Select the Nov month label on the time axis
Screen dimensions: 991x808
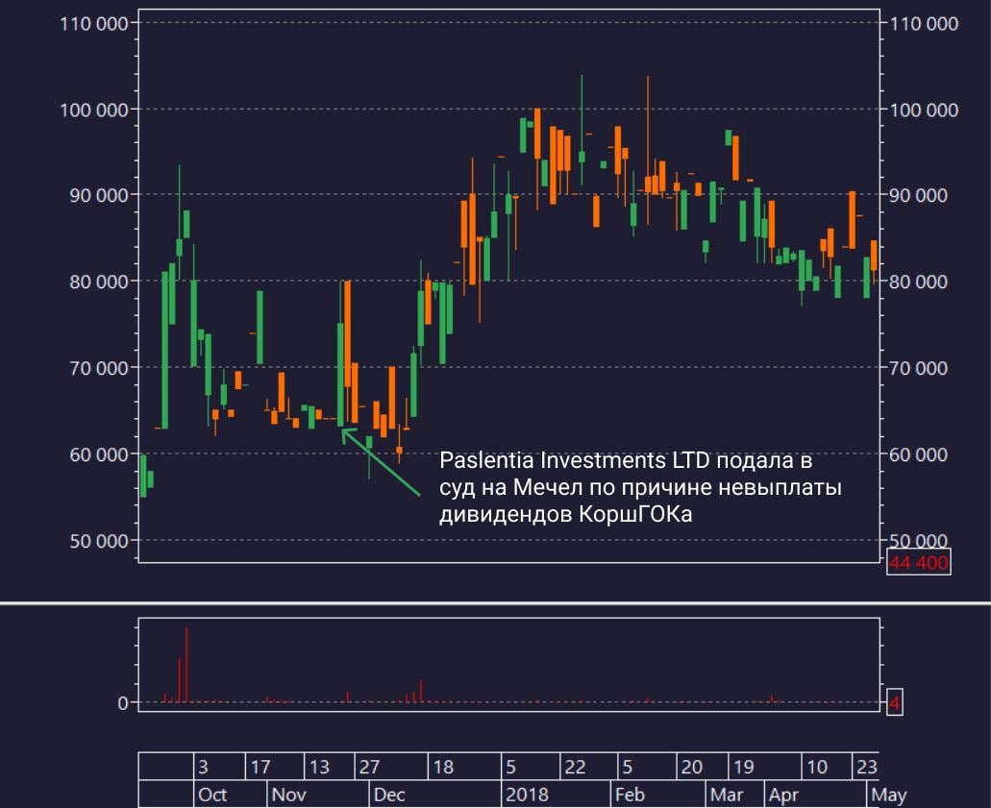tap(288, 795)
